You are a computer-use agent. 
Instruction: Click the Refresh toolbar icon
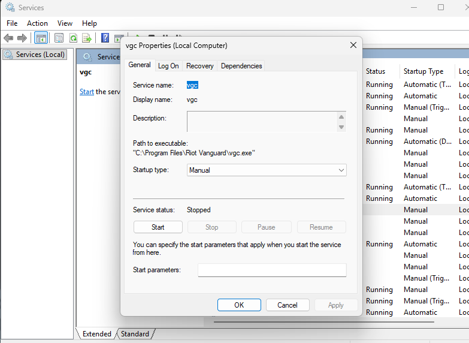73,38
